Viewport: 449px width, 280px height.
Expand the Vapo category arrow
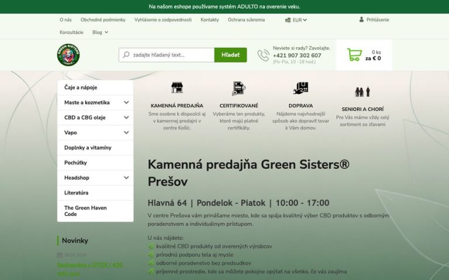(x=126, y=132)
